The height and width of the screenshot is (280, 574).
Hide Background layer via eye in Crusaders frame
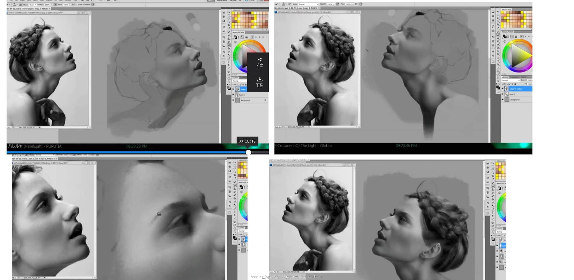point(503,100)
